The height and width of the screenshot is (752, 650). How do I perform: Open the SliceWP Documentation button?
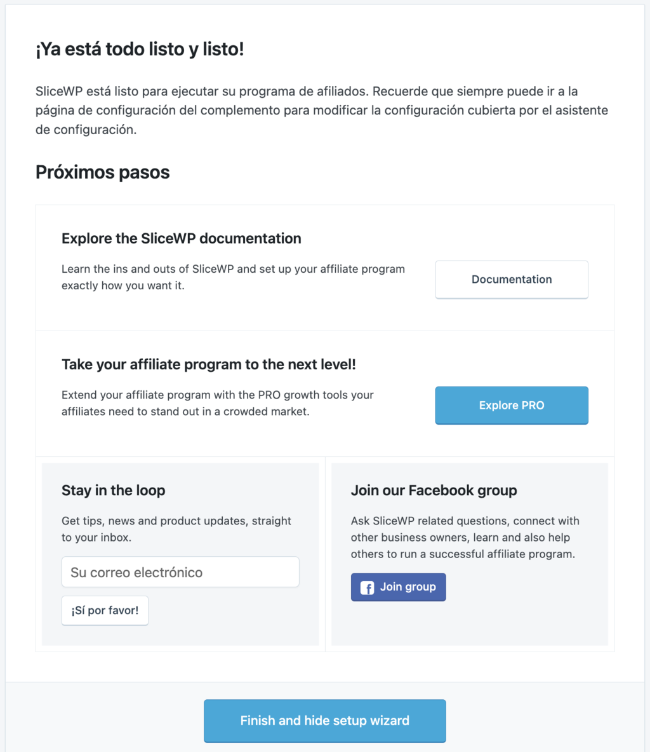(x=512, y=280)
